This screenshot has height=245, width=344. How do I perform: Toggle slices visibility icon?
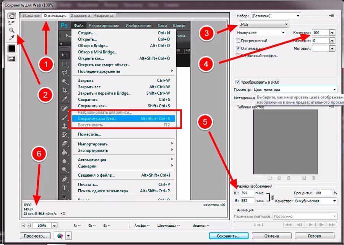point(11,58)
